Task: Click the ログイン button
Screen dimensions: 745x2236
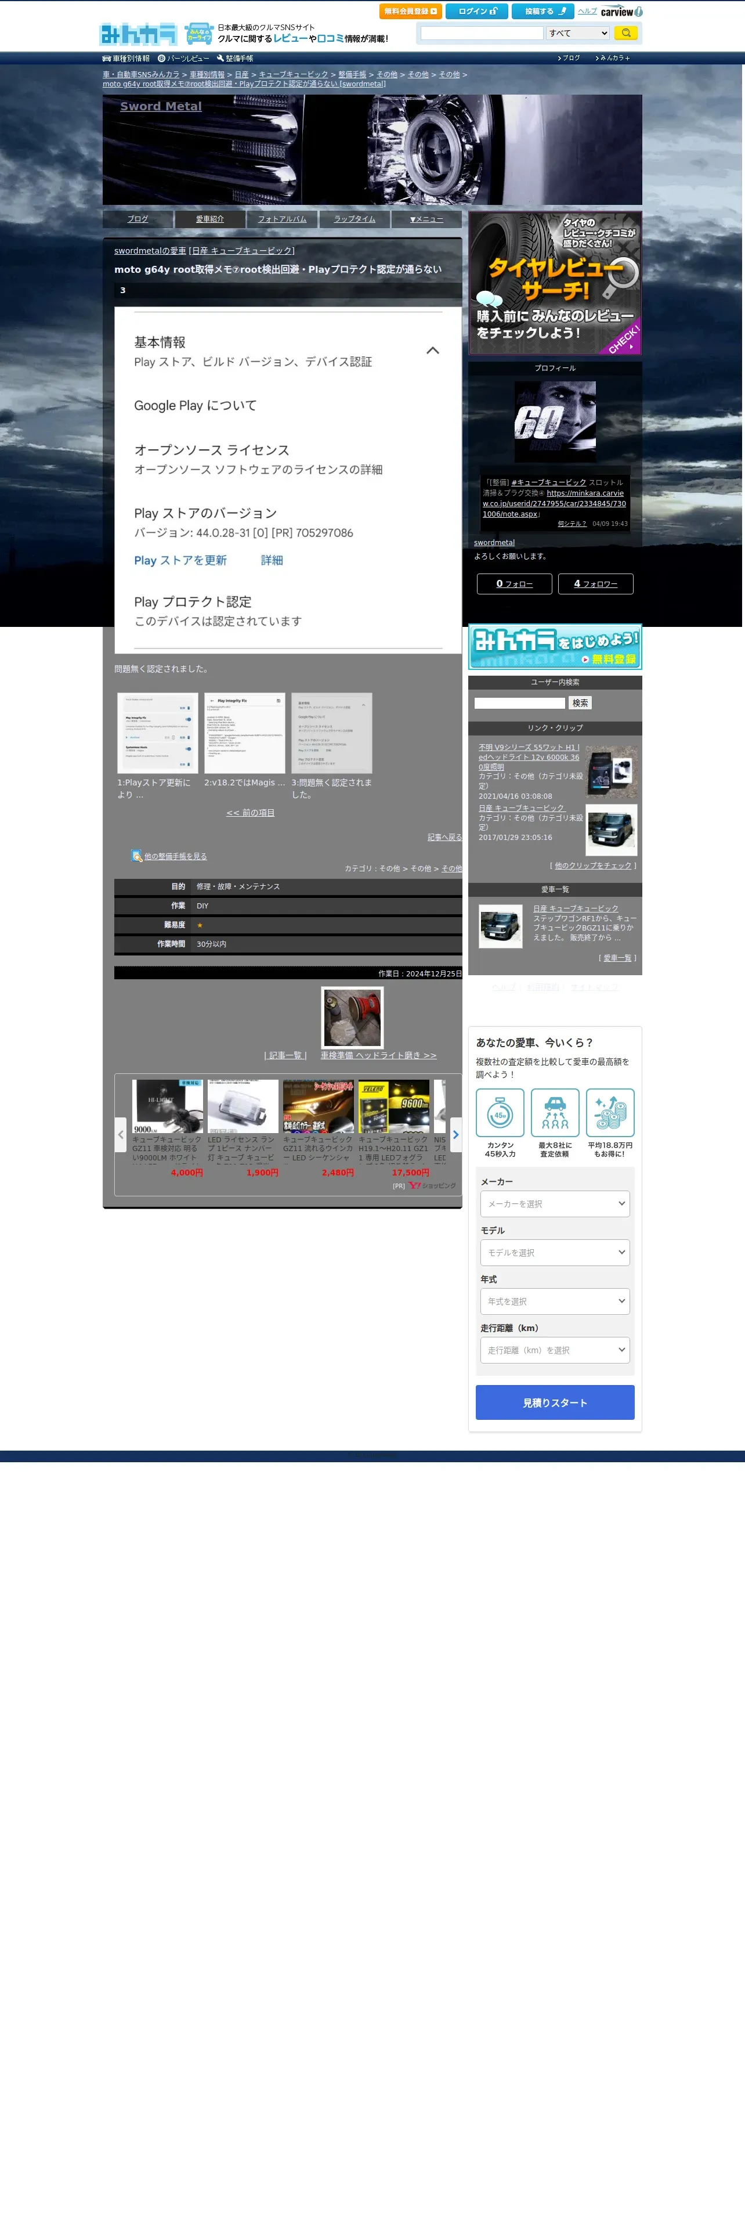Action: coord(477,11)
